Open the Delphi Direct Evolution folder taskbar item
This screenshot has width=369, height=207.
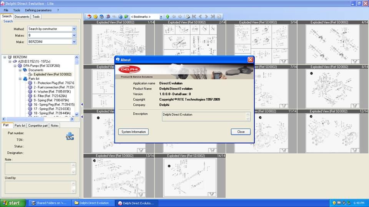[x=93, y=203]
